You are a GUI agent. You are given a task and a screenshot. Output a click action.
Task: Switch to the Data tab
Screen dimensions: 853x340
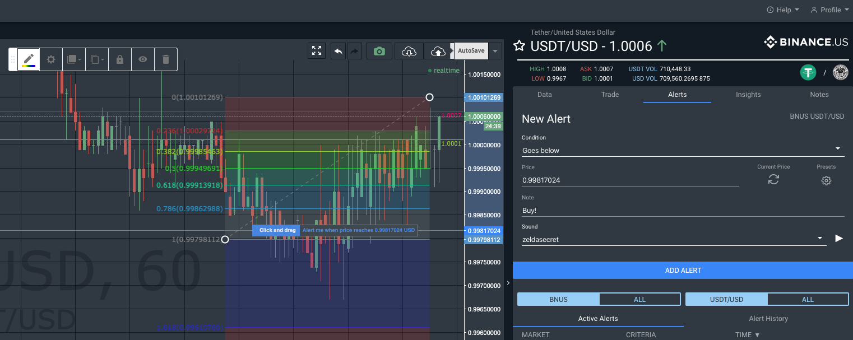545,95
